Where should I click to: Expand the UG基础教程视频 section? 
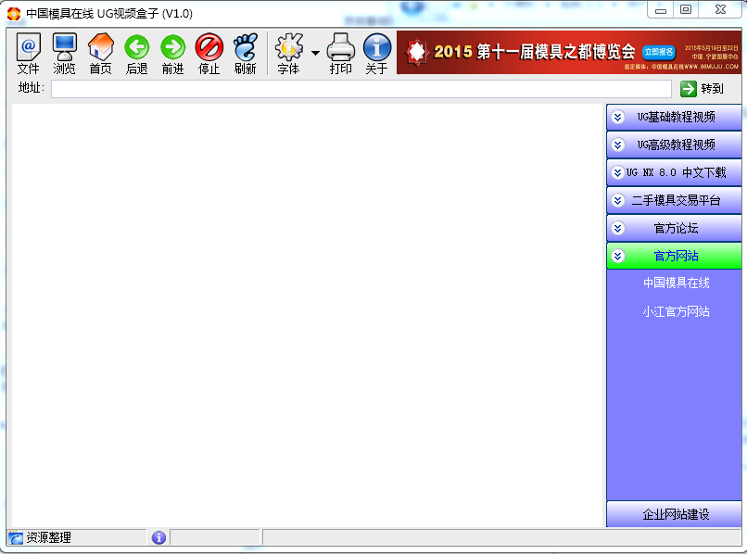(x=674, y=117)
